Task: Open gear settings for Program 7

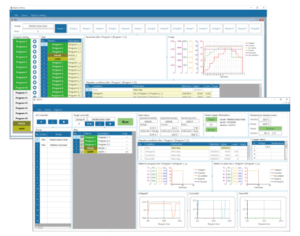Action: (35, 72)
